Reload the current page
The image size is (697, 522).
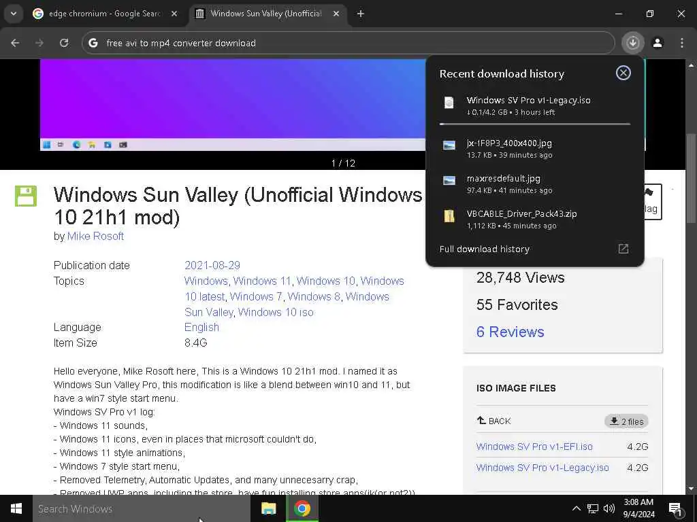64,43
